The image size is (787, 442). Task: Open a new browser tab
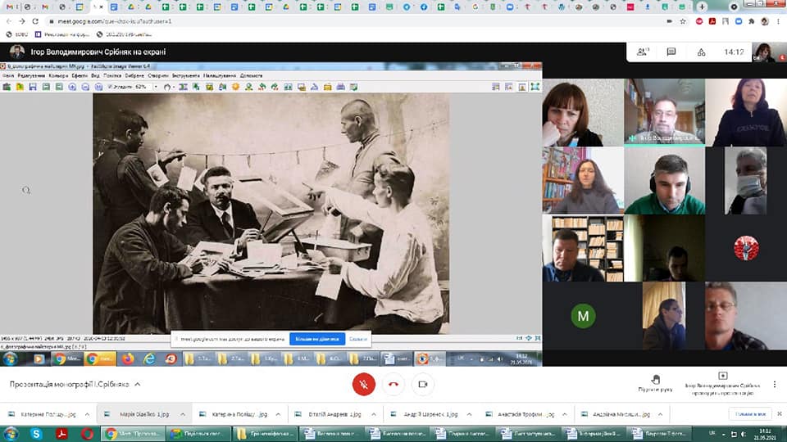pos(701,7)
